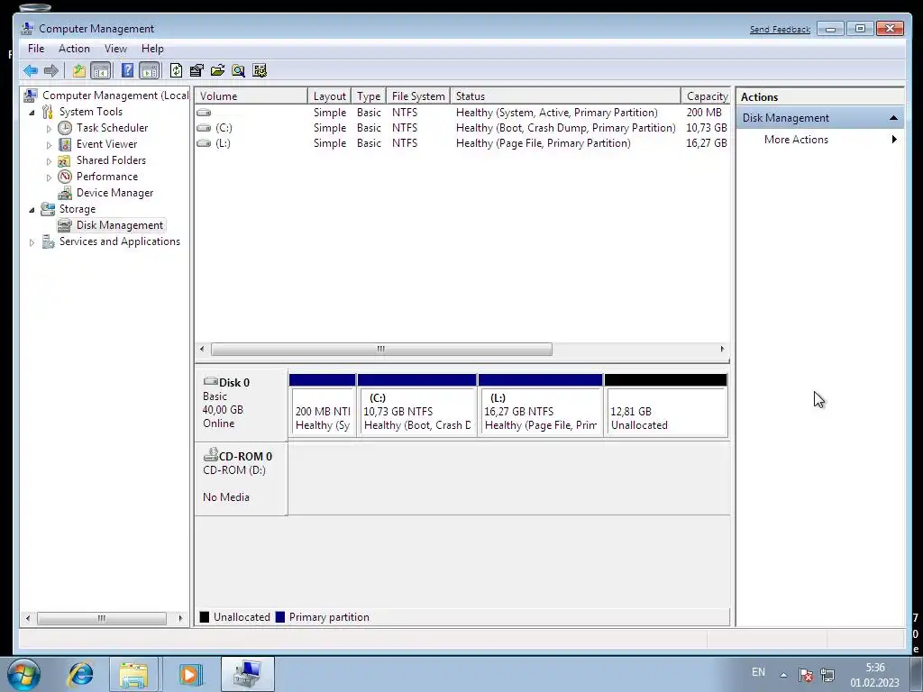The width and height of the screenshot is (923, 692).
Task: Click the Disk 0 label panel
Action: 242,405
